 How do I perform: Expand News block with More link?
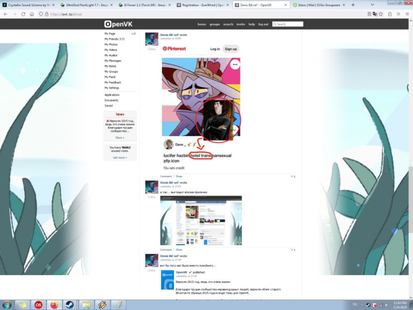120,138
